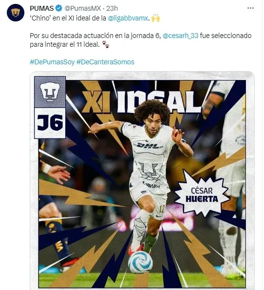Click the J6 badge in the image
This screenshot has width=264, height=290.
coord(50,123)
